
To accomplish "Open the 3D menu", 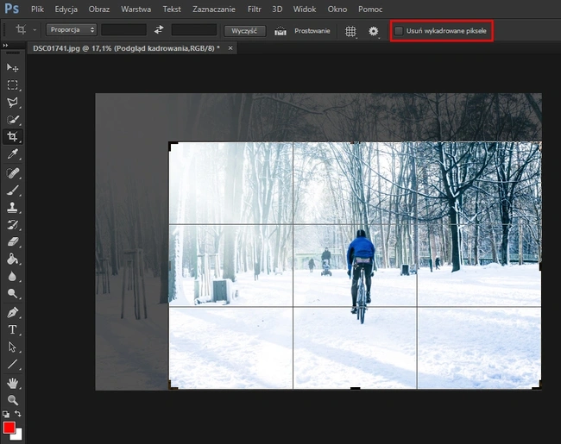I will coord(277,9).
